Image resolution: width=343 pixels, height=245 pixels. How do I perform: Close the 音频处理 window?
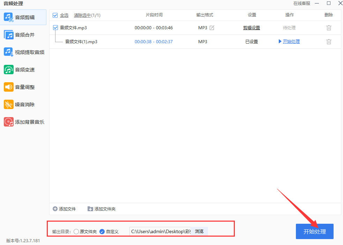click(x=341, y=3)
